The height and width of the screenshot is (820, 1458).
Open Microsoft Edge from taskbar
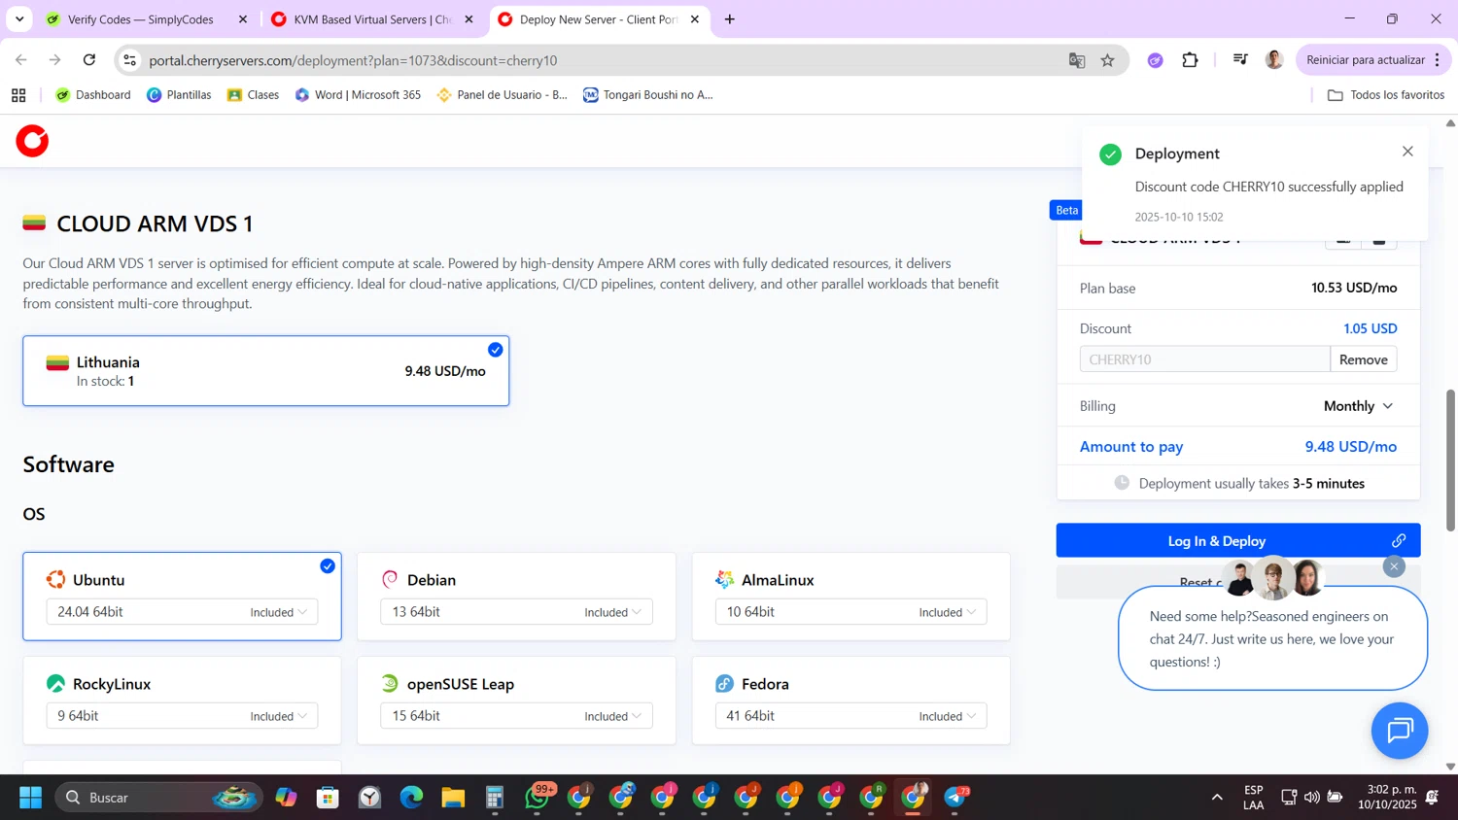pos(411,798)
